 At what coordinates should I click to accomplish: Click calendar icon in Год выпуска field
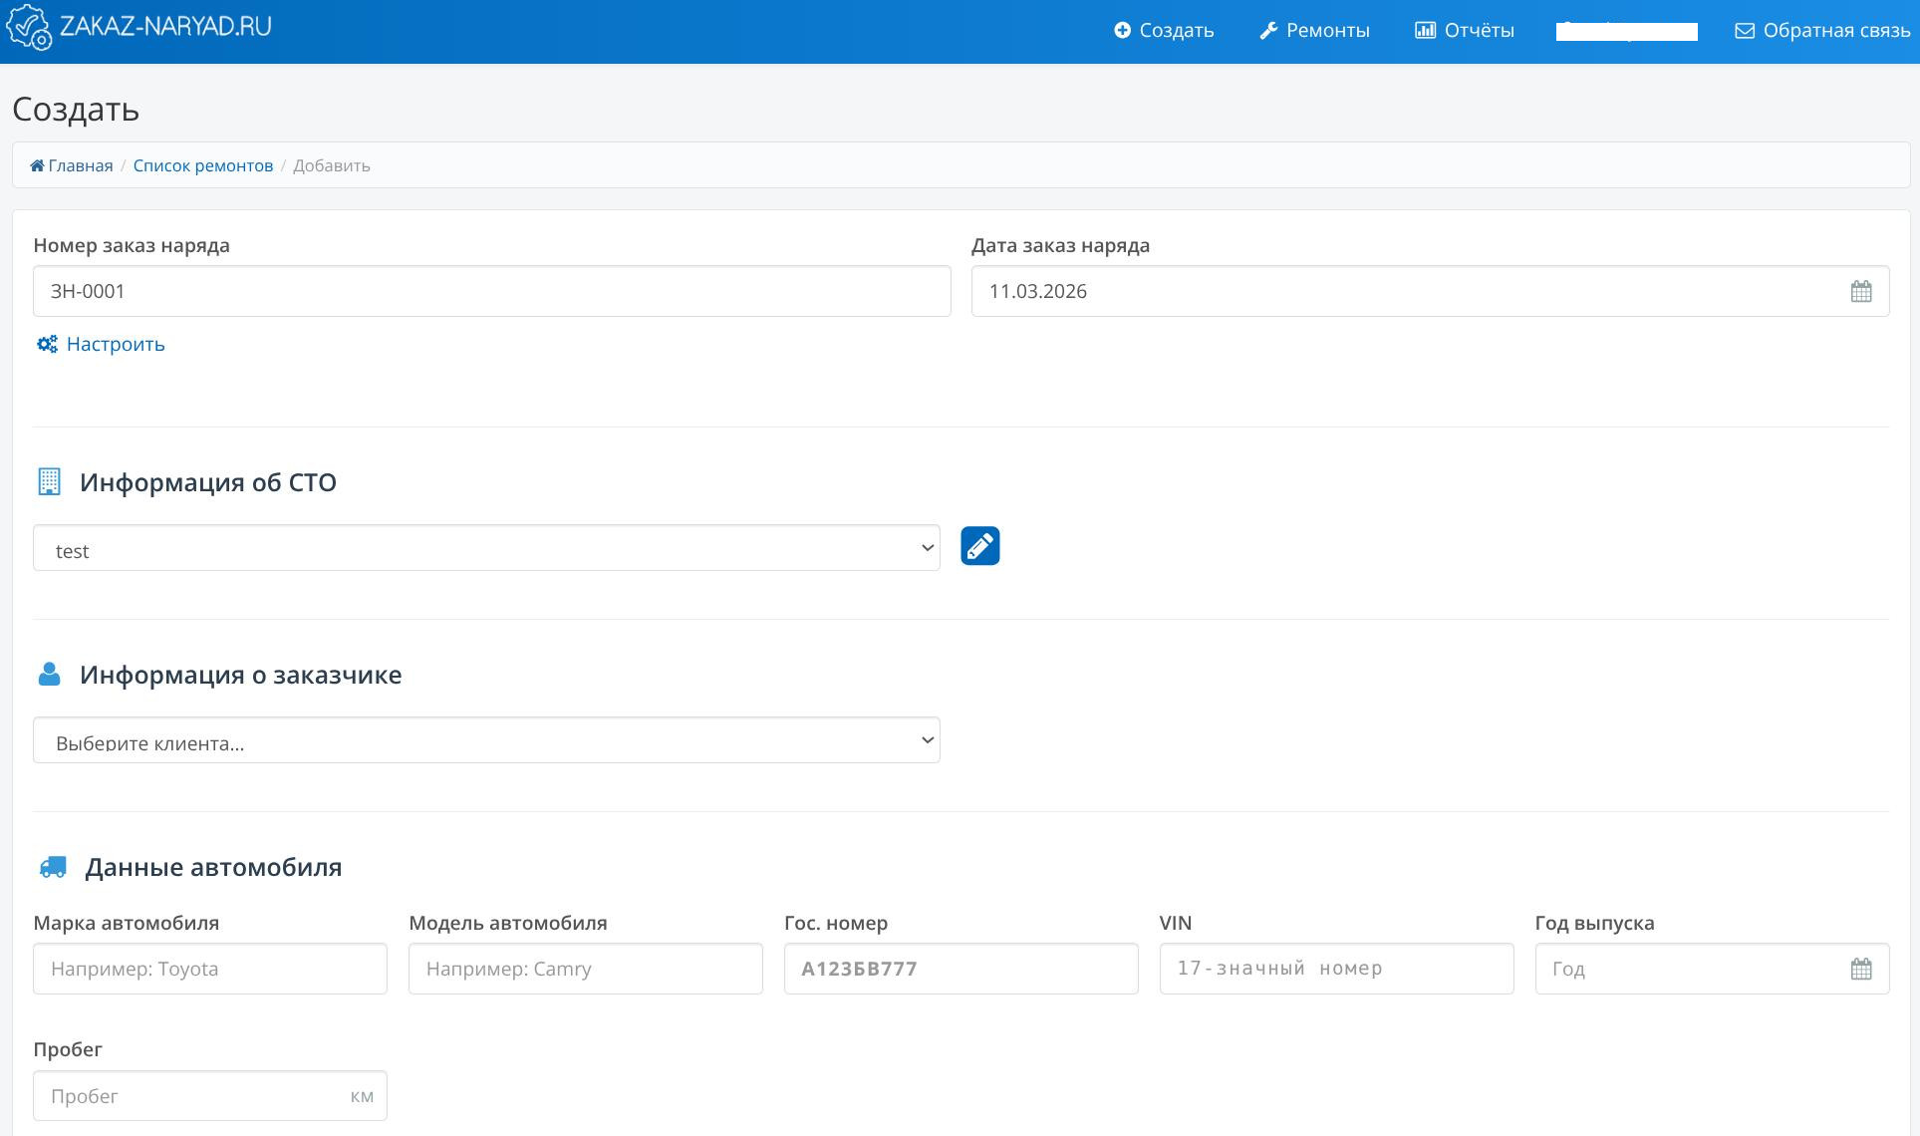[x=1860, y=969]
